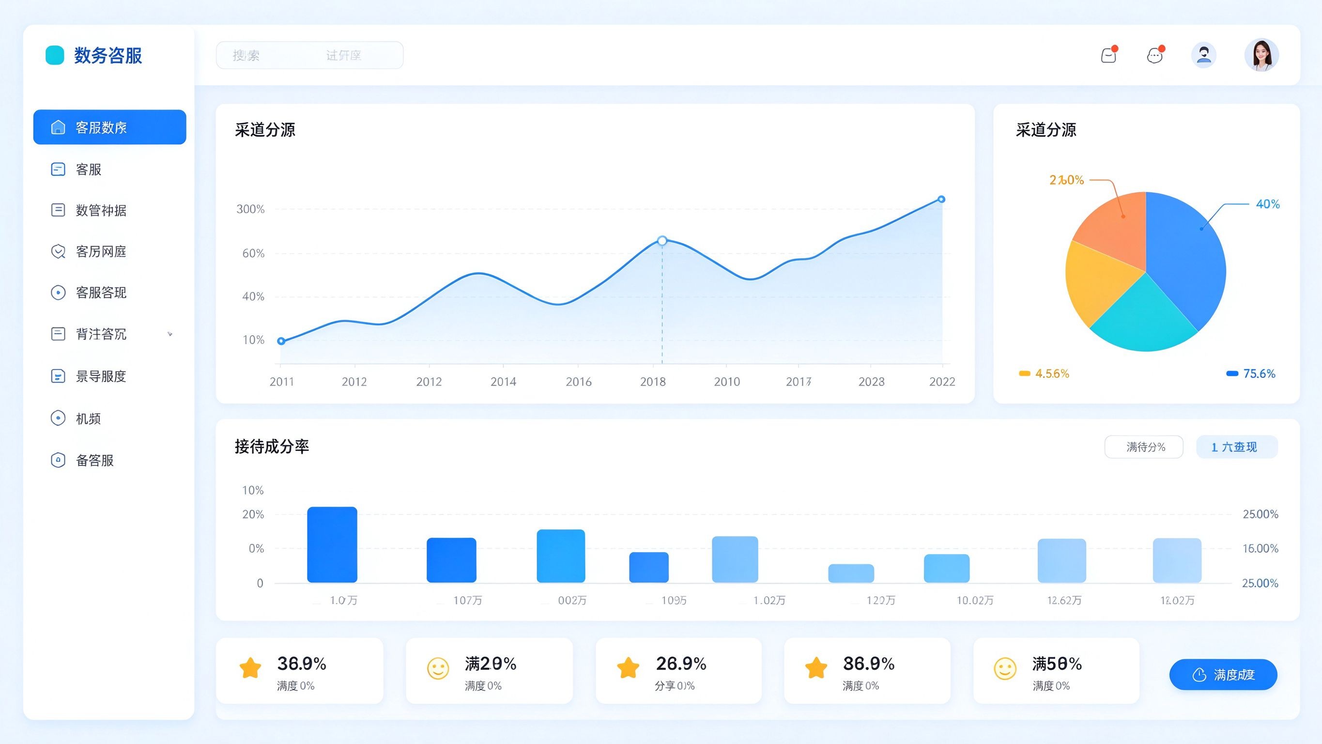Screen dimensions: 1322x744
Task: Click the search input field
Action: [309, 55]
